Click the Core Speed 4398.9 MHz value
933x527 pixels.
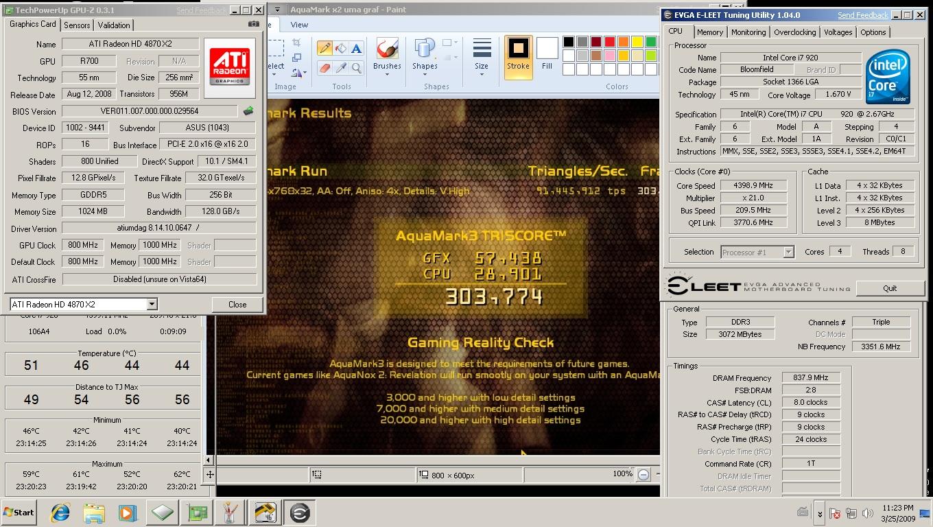[753, 186]
